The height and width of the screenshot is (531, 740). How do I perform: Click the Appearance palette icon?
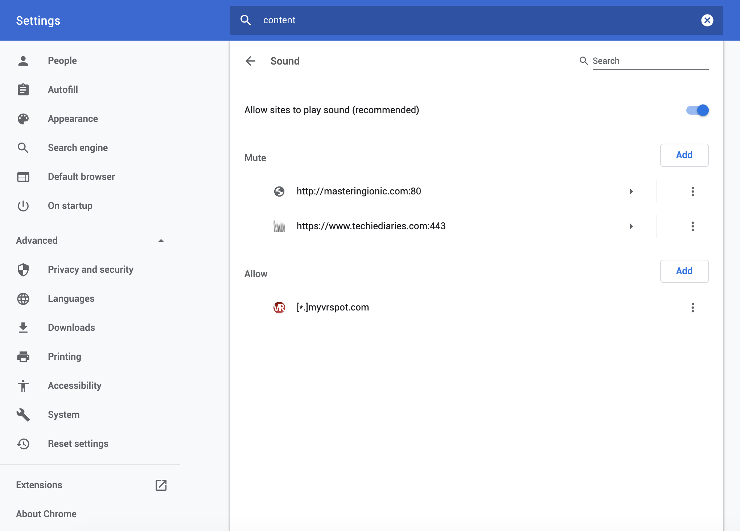23,119
